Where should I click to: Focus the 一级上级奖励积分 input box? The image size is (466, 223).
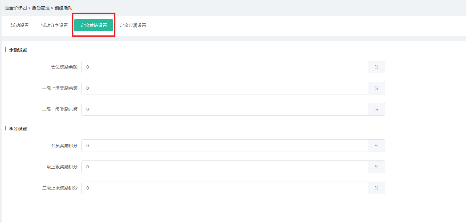pos(225,167)
